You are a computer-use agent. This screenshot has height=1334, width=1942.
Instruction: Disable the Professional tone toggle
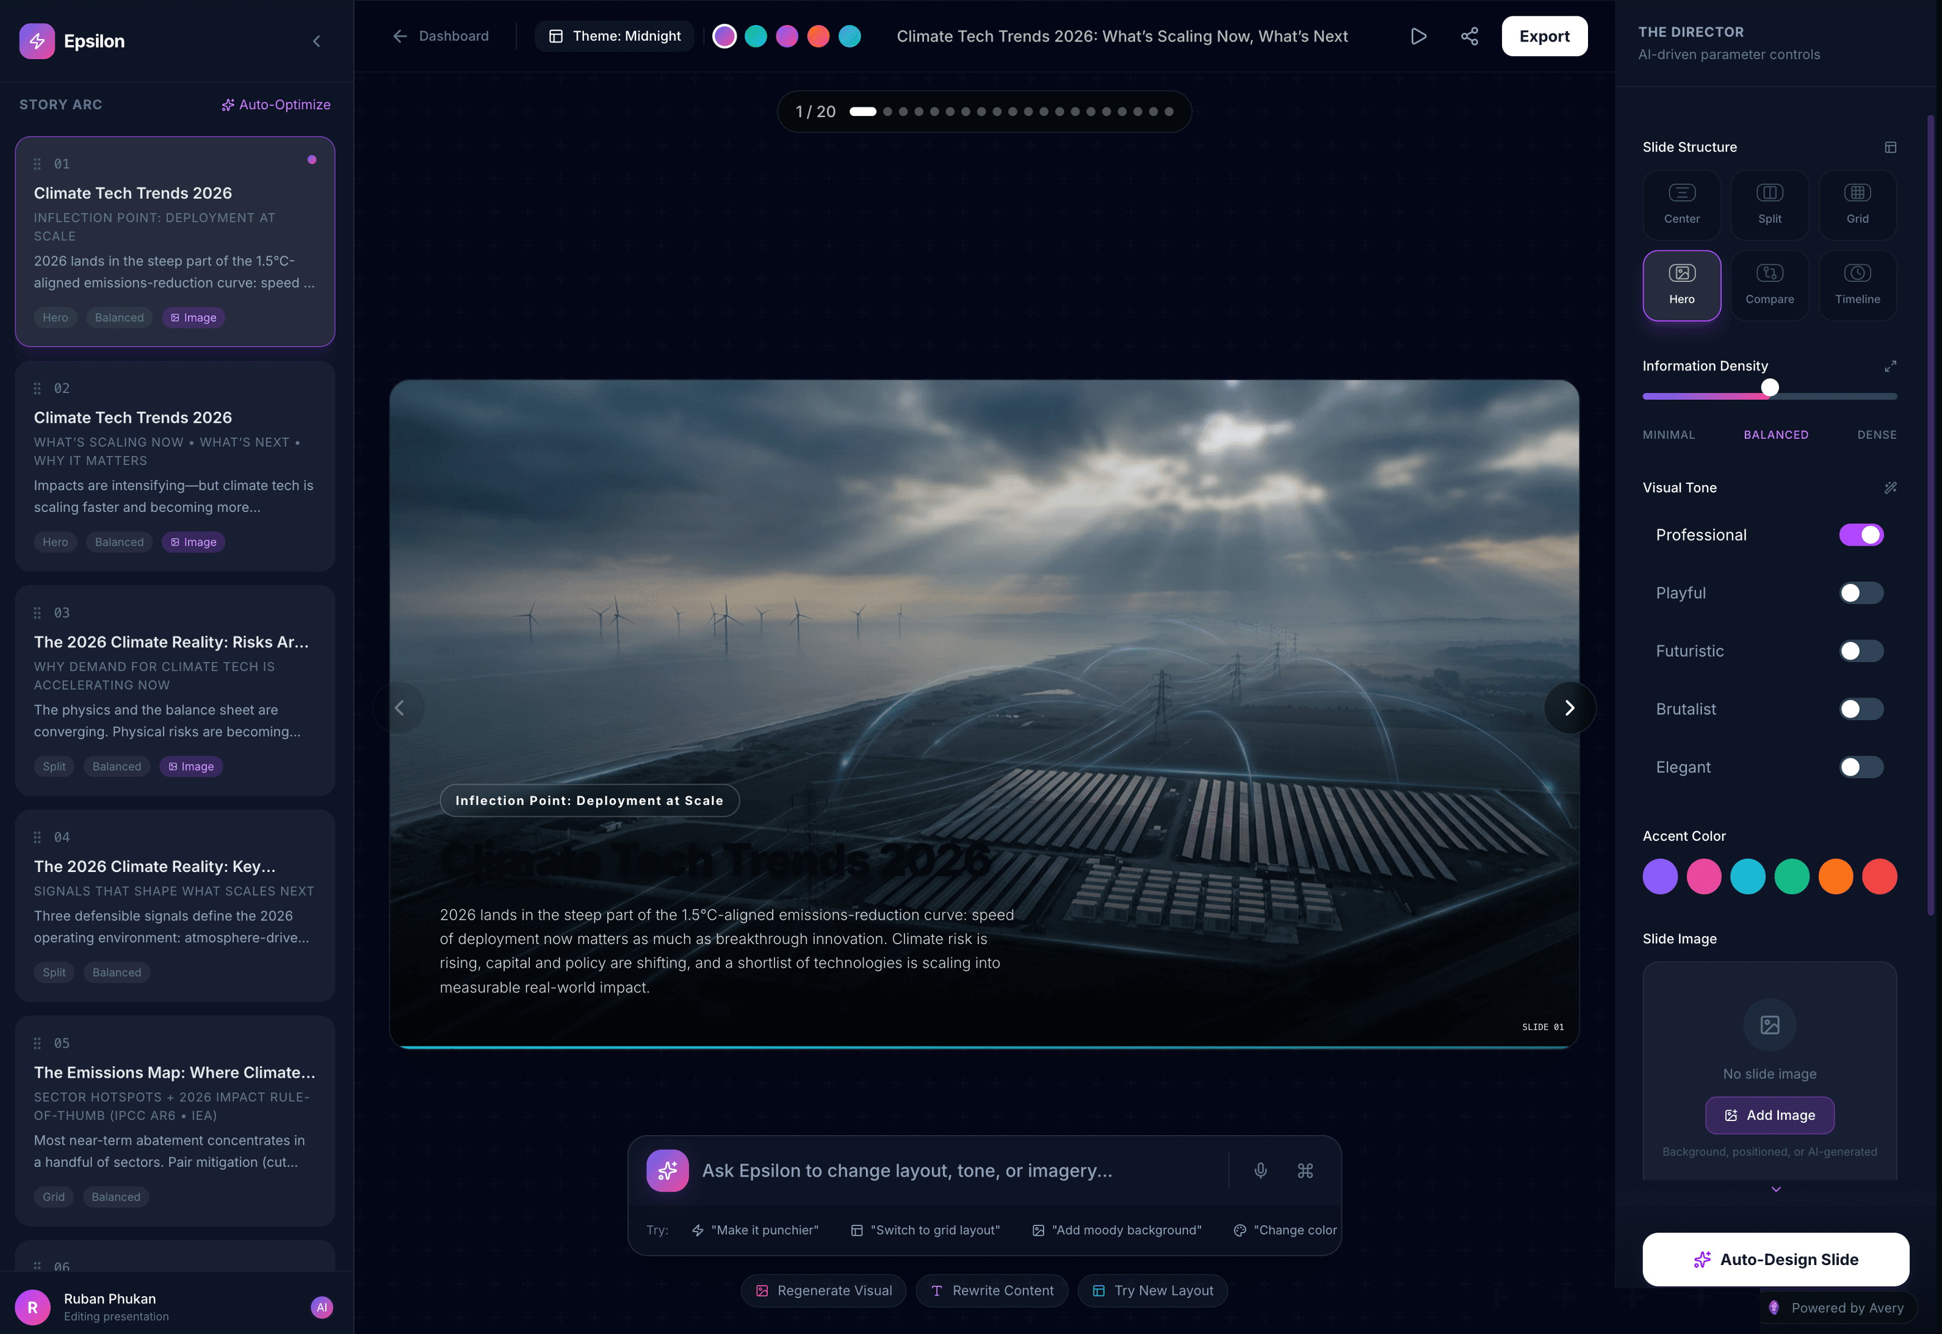click(1860, 535)
